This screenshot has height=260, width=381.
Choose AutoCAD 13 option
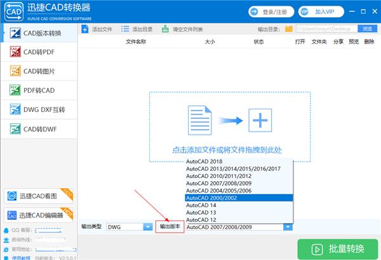pos(239,212)
